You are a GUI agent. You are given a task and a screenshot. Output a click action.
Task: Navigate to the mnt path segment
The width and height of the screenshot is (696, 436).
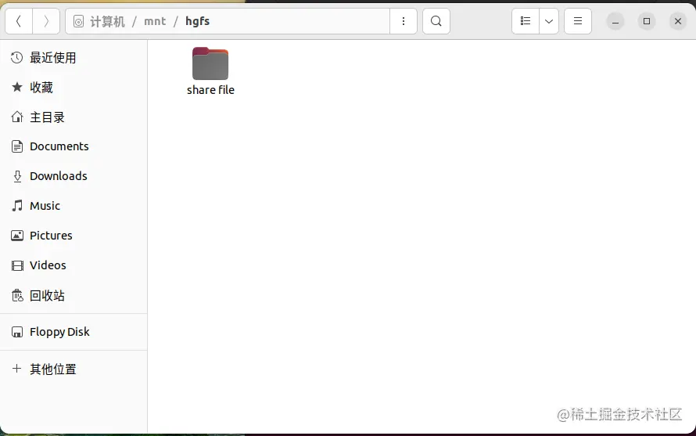click(x=155, y=21)
